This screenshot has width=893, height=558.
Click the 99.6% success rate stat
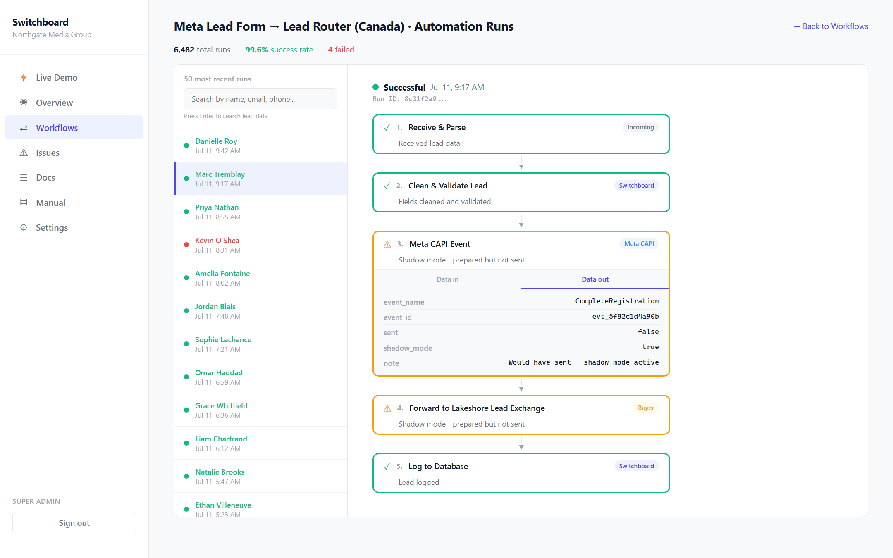[x=279, y=50]
